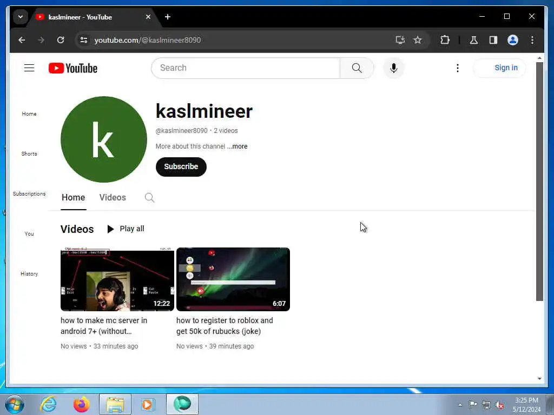554x415 pixels.
Task: Open Windows Media Player in taskbar
Action: (x=148, y=404)
